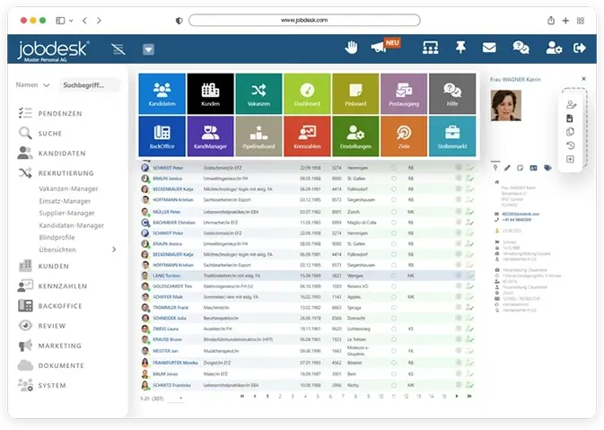Open the envelope mail icon in the header
Screen dimensions: 604x430
(489, 48)
